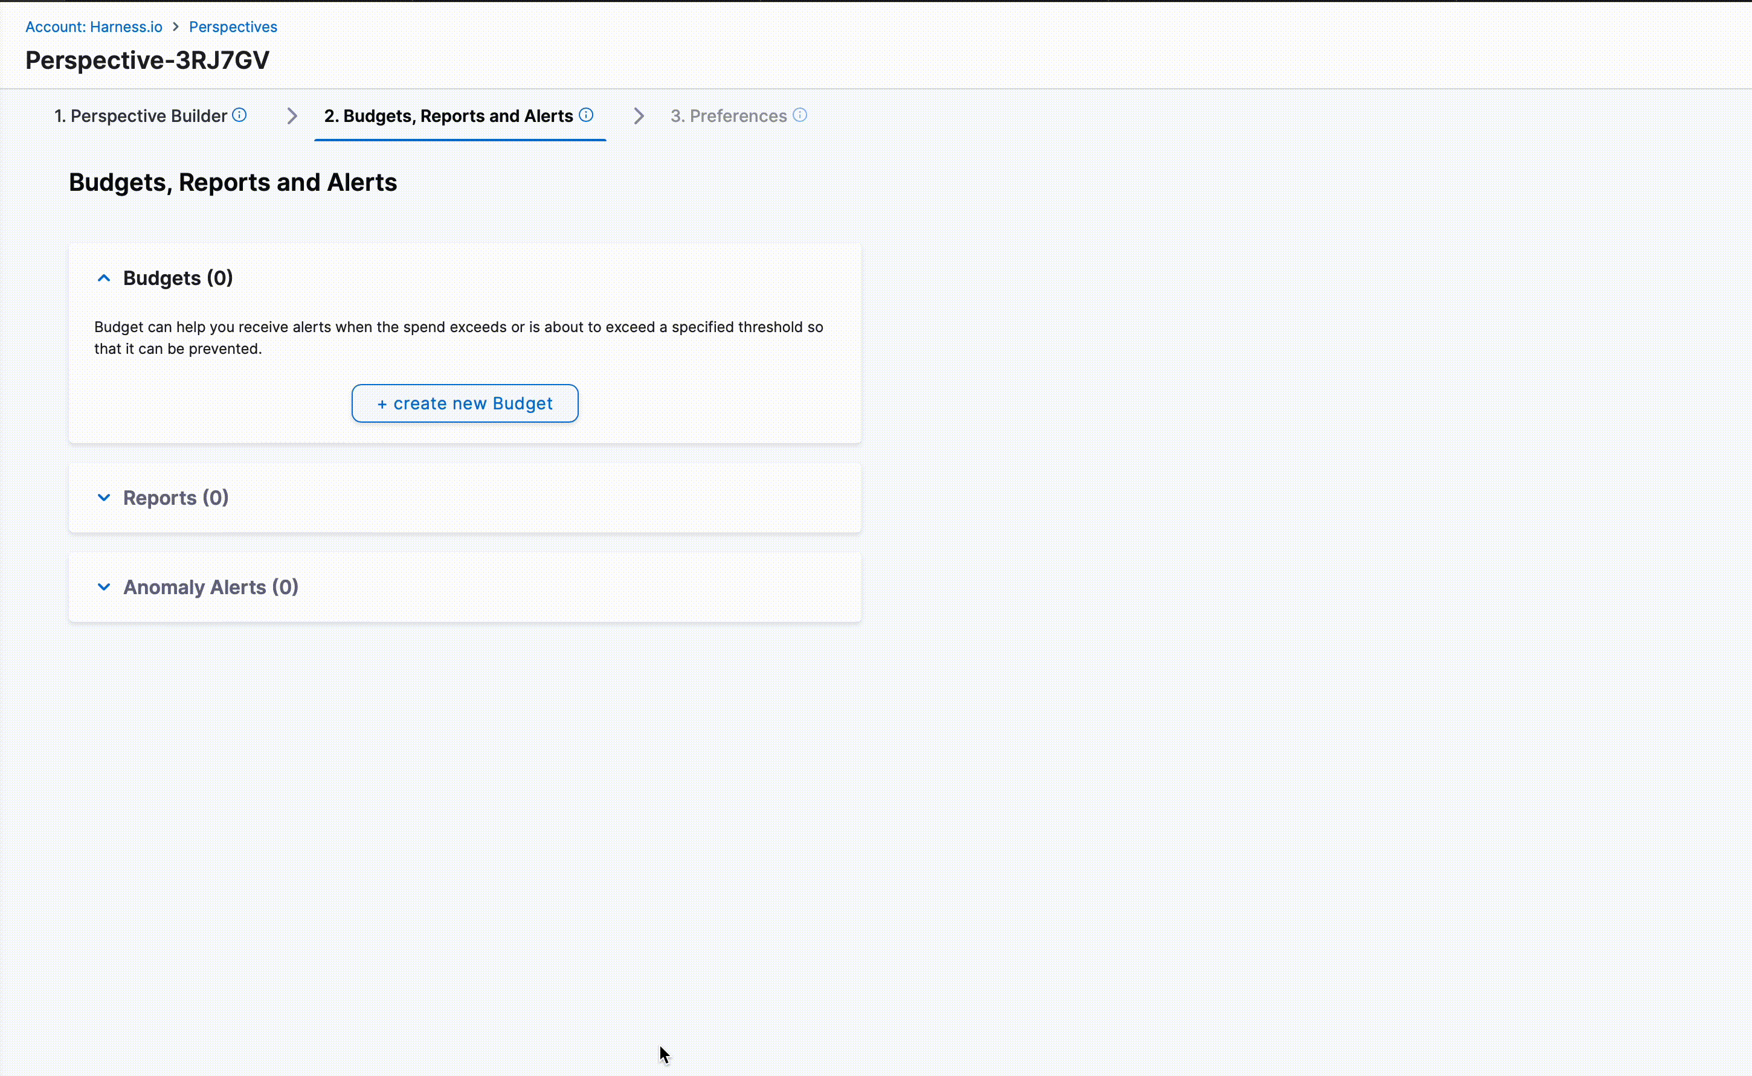Viewport: 1752px width, 1076px height.
Task: Click info icon next to Budgets, Reports and Alerts tab
Action: [586, 115]
